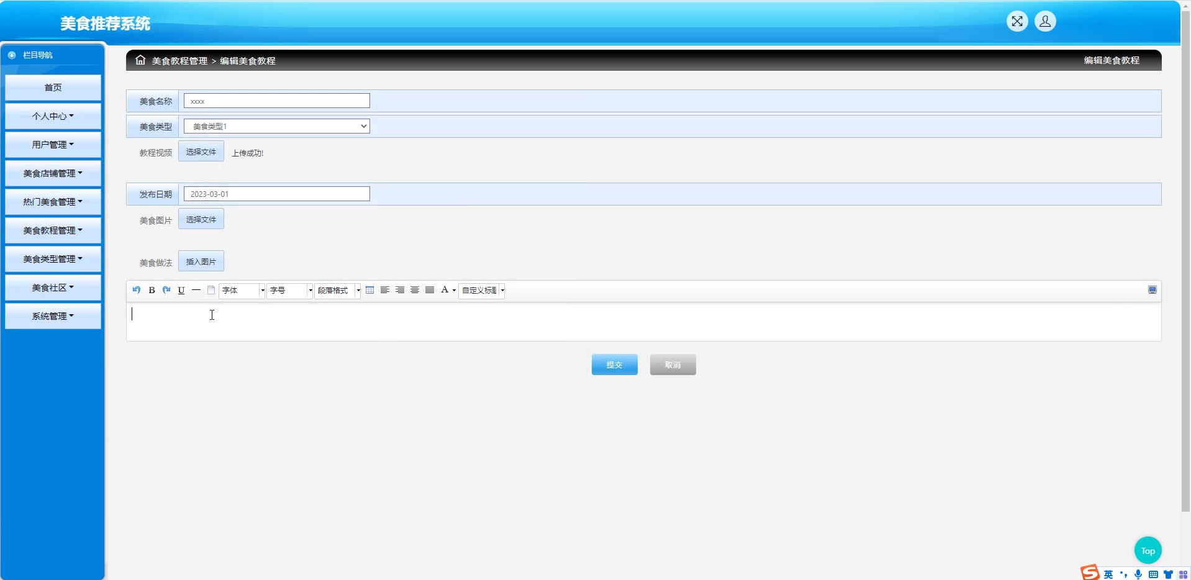Justify text in editor
The width and height of the screenshot is (1191, 580).
pos(430,290)
